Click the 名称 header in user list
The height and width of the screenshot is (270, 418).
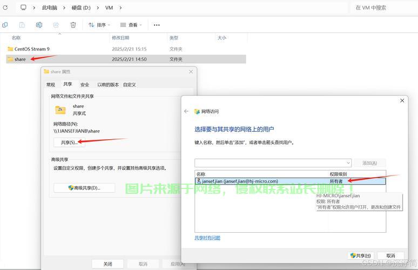click(201, 174)
